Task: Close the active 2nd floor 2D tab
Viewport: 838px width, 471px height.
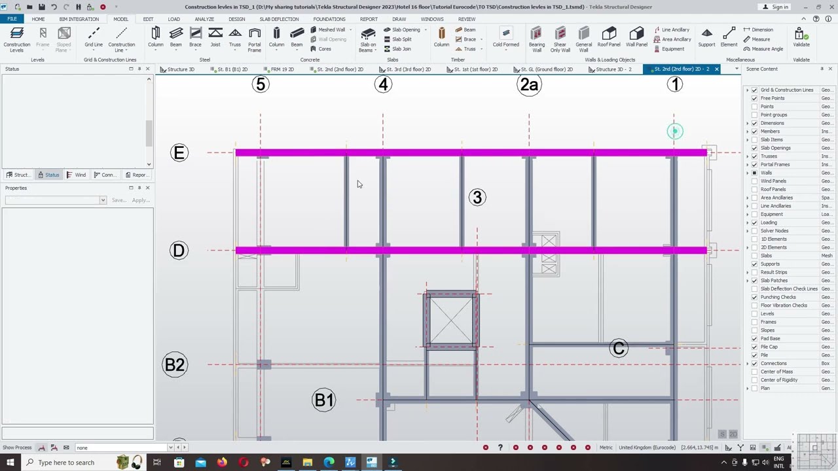Action: click(716, 69)
